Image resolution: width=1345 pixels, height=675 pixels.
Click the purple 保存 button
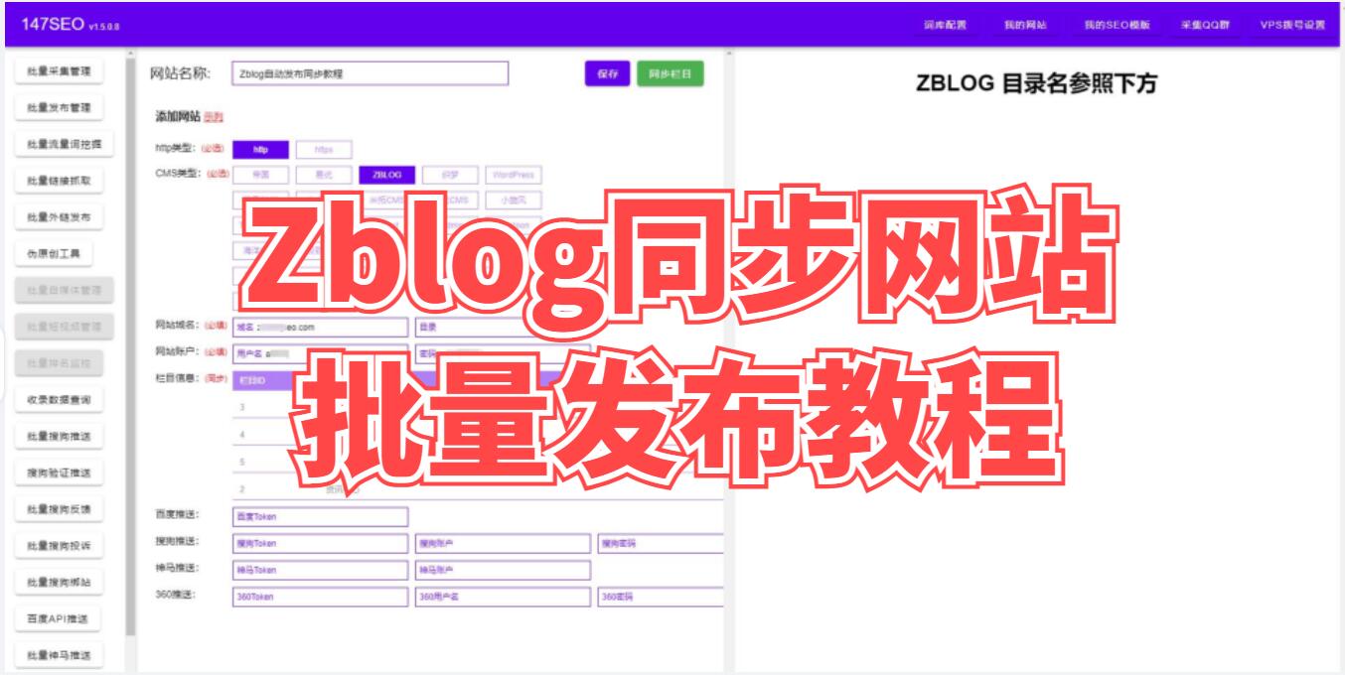click(x=607, y=74)
